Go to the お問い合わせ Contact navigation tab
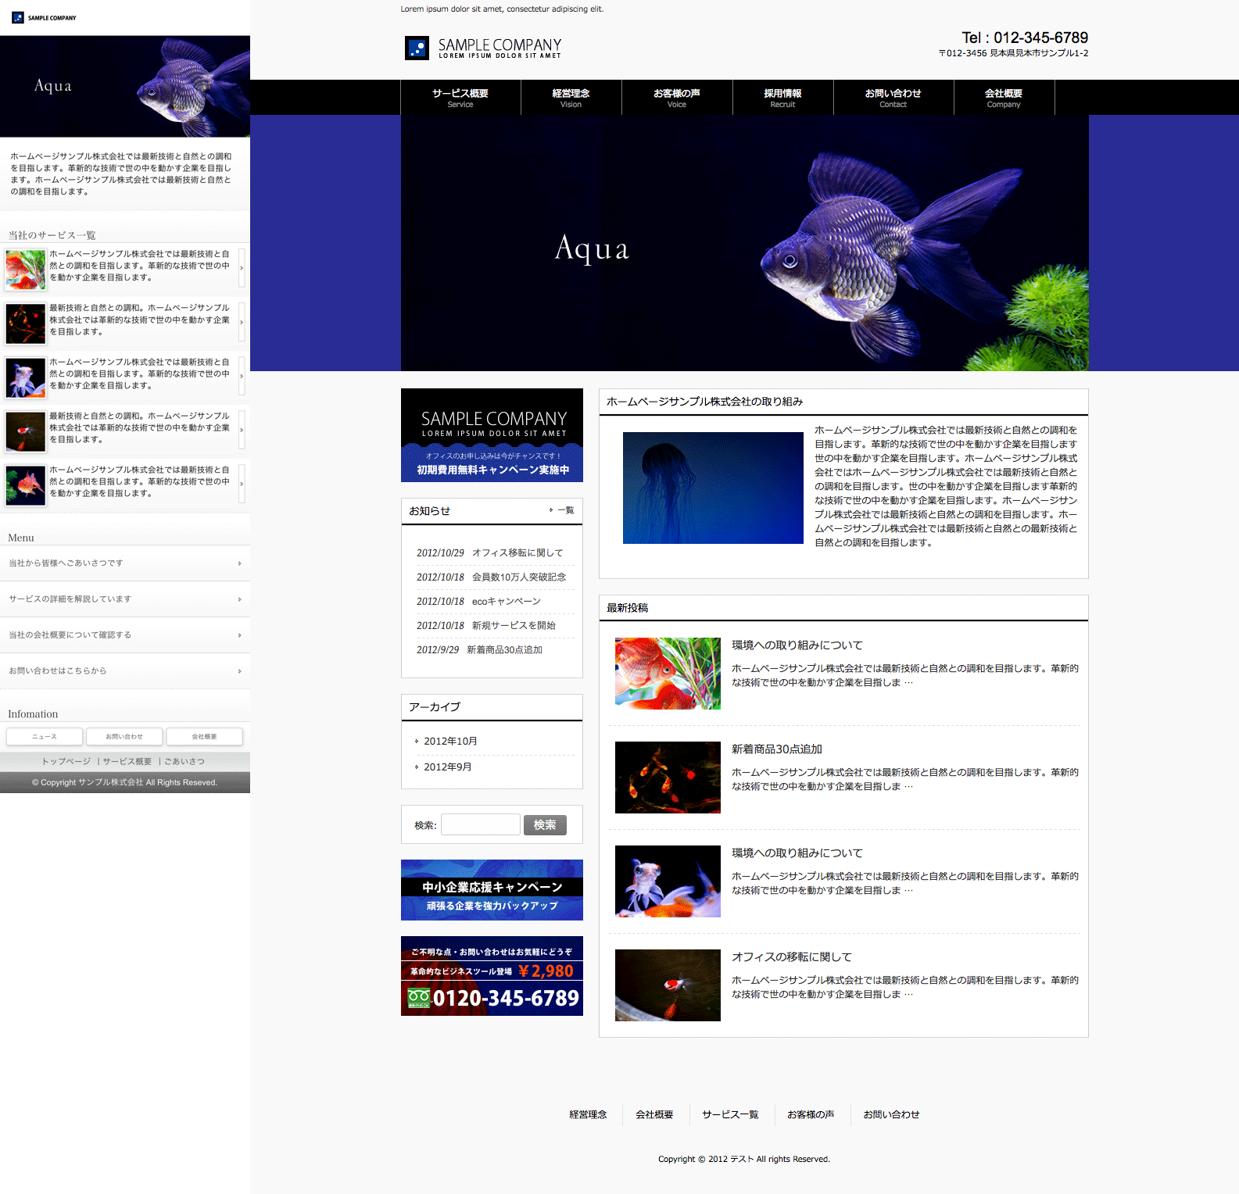This screenshot has width=1239, height=1194. (x=893, y=98)
